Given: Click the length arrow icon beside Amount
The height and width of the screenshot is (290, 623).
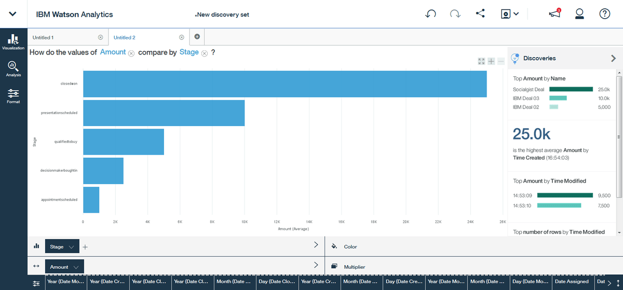Looking at the screenshot, I should pyautogui.click(x=36, y=267).
